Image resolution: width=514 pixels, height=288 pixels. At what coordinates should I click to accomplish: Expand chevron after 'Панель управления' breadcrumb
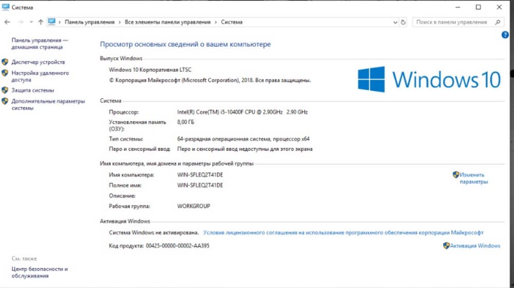pos(120,22)
